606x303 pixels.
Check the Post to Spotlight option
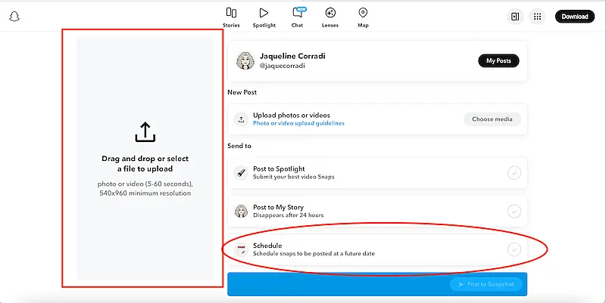(x=514, y=173)
